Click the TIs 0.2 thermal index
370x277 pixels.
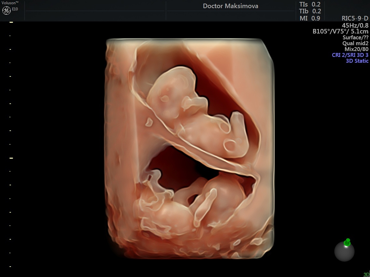310,5
